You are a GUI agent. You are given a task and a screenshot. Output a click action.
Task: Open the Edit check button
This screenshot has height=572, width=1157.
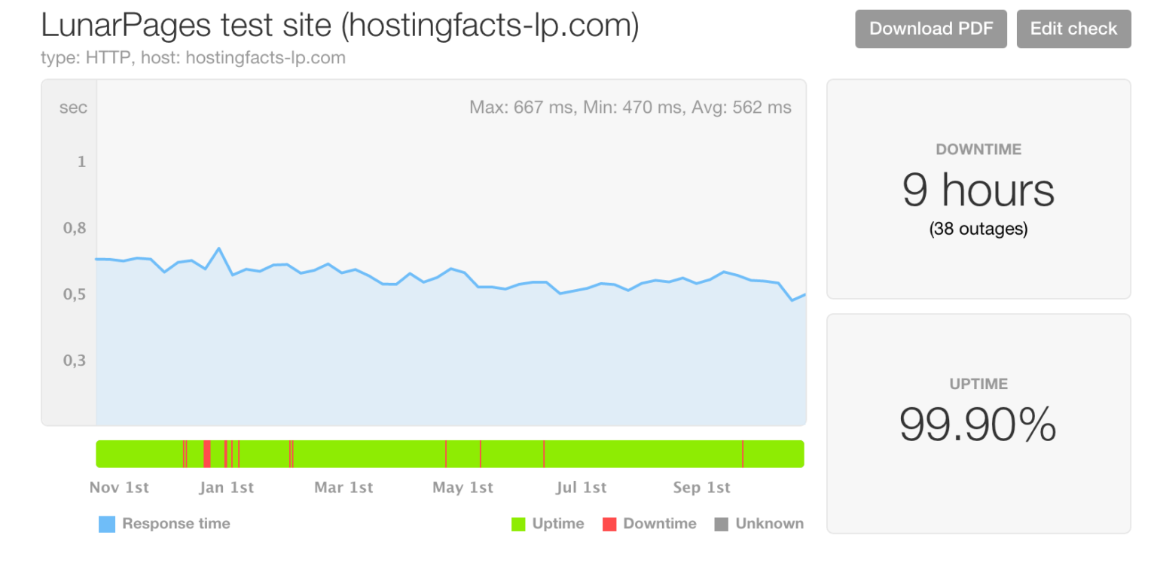[x=1073, y=29]
